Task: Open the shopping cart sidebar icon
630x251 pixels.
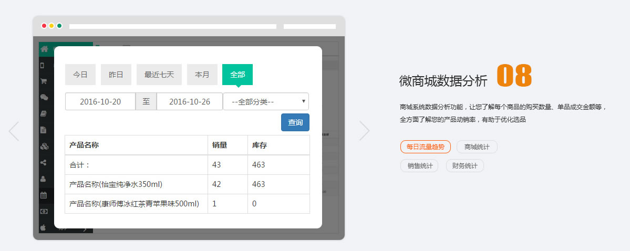Action: click(x=44, y=81)
